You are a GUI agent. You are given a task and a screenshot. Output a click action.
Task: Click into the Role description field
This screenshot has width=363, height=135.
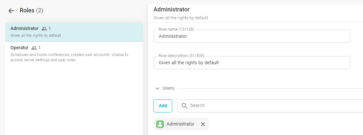click(252, 63)
